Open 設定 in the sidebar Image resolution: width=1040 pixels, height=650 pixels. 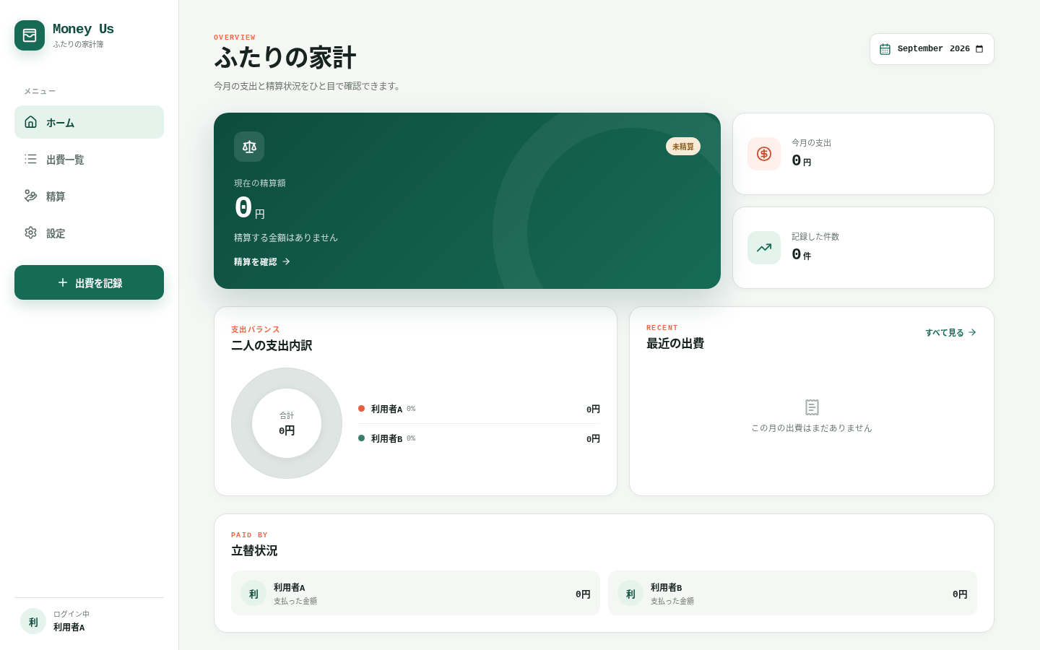pyautogui.click(x=89, y=233)
